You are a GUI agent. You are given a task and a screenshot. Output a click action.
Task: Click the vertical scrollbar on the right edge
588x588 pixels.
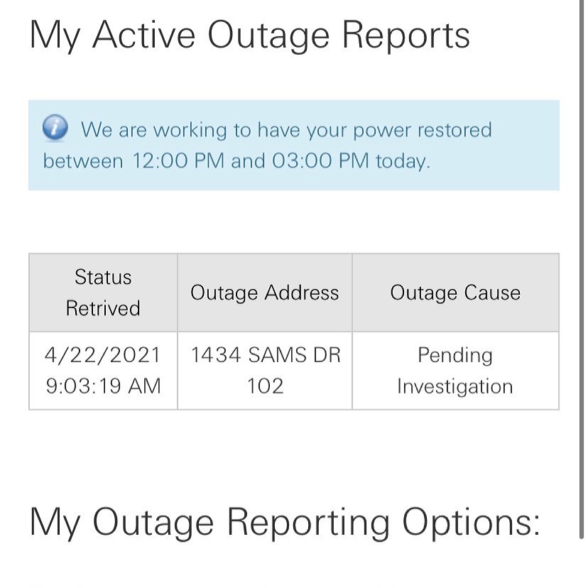tap(581, 269)
